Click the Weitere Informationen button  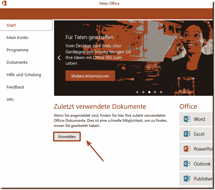click(x=90, y=76)
